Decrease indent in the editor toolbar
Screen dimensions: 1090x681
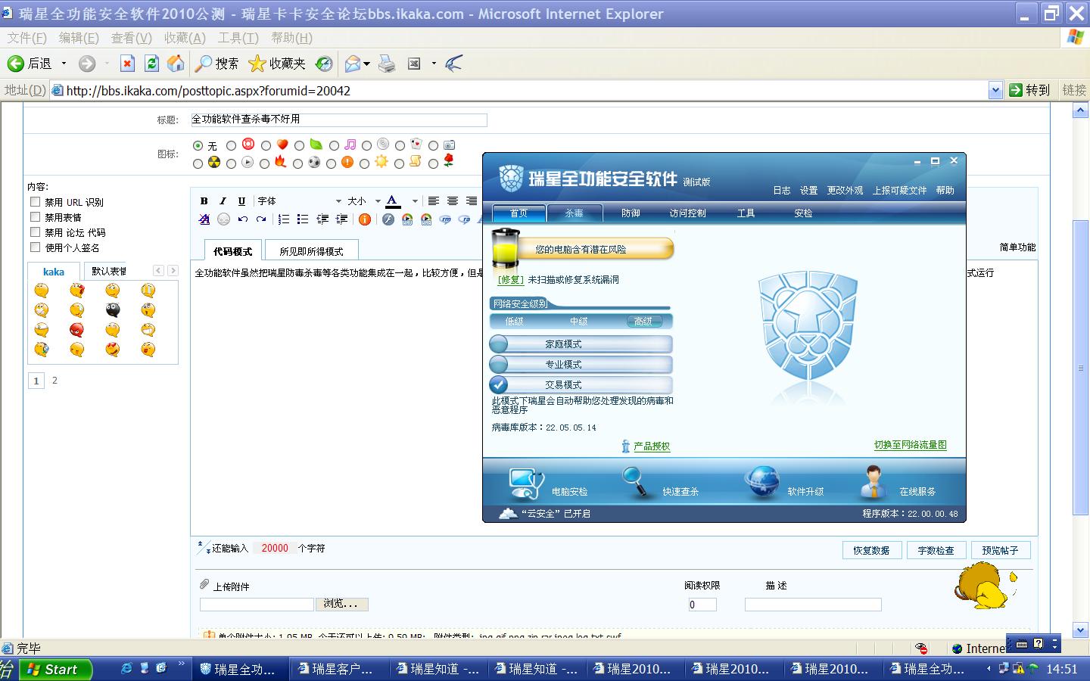click(322, 219)
